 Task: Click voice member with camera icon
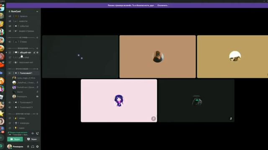[25, 97]
